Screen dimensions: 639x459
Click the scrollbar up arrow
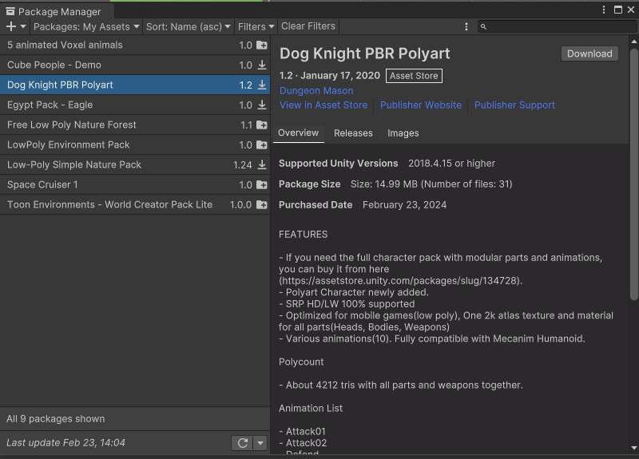point(633,42)
